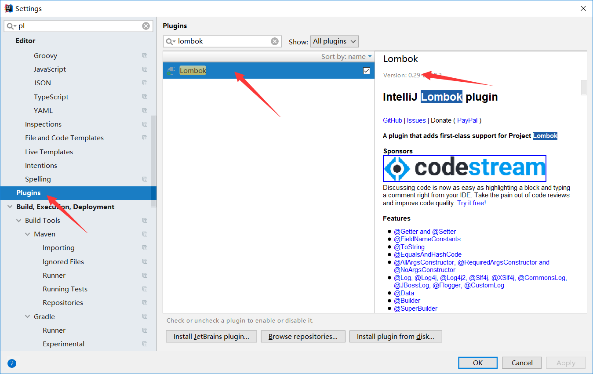Viewport: 593px width, 374px height.
Task: Click the project icon beside Inspections
Action: [x=145, y=124]
